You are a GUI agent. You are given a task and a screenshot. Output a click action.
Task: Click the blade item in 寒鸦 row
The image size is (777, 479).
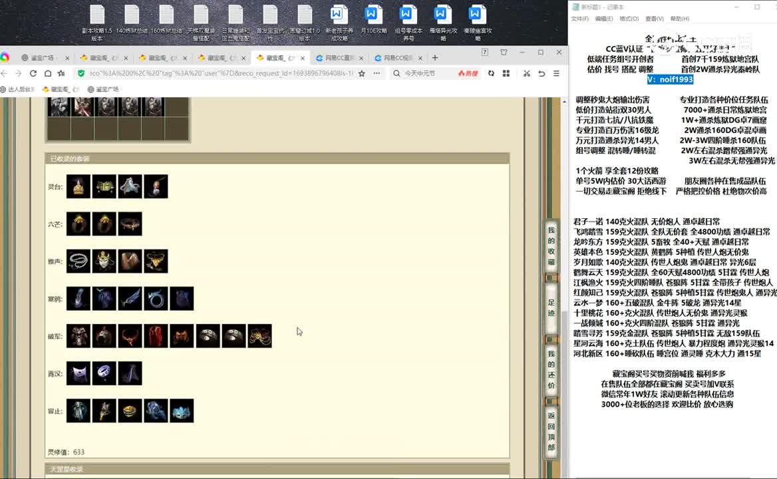(x=130, y=299)
